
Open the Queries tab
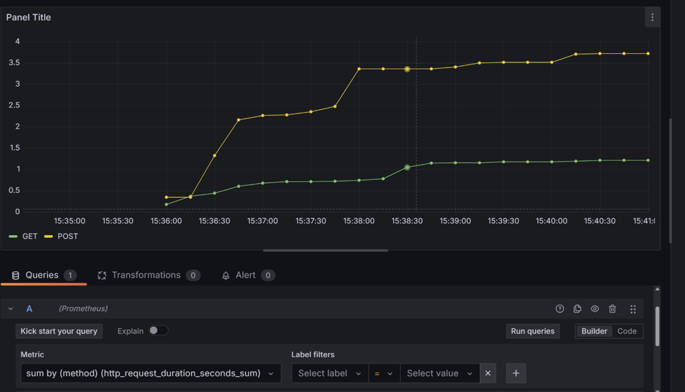tap(44, 275)
